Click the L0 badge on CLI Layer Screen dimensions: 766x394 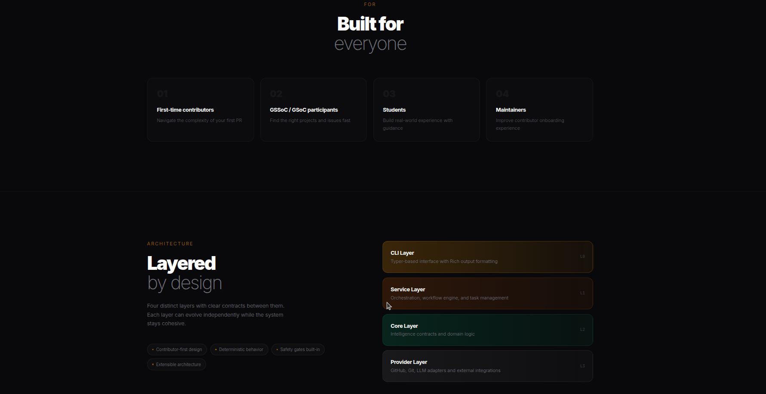pyautogui.click(x=582, y=257)
